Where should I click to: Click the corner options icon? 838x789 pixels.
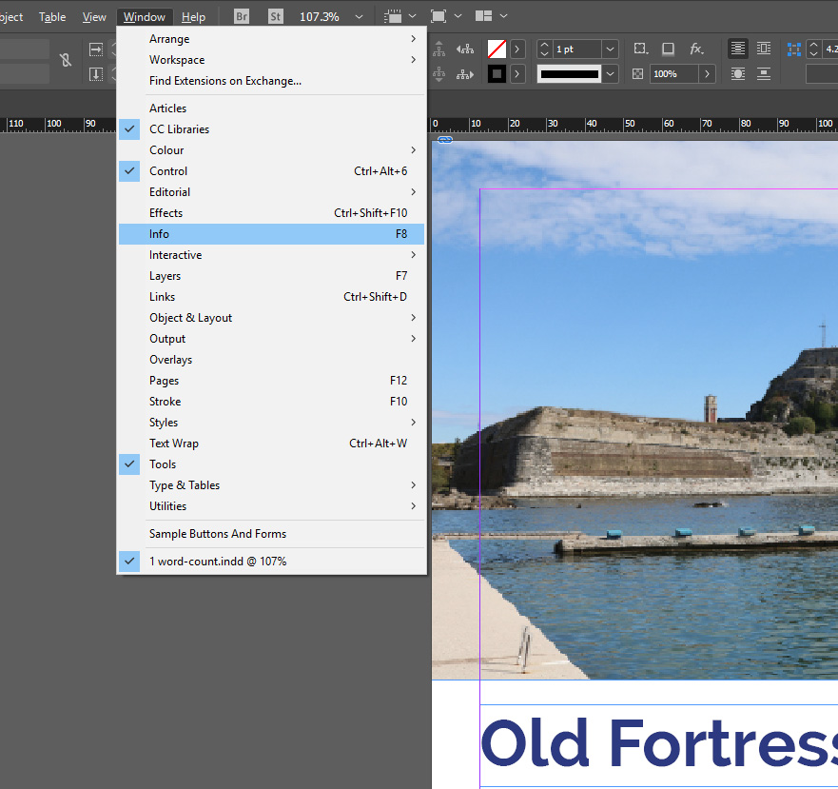[x=639, y=49]
